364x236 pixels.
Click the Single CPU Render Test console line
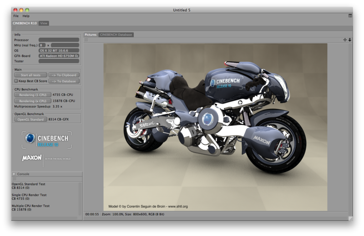click(29, 195)
